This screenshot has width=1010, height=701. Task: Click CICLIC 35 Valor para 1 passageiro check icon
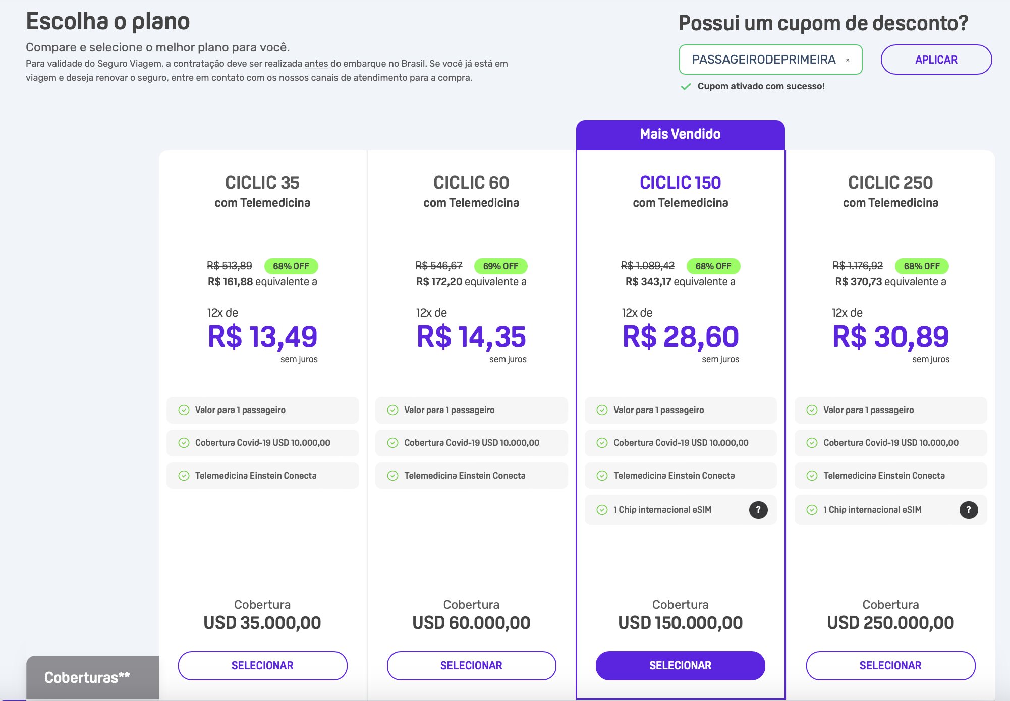(x=184, y=410)
